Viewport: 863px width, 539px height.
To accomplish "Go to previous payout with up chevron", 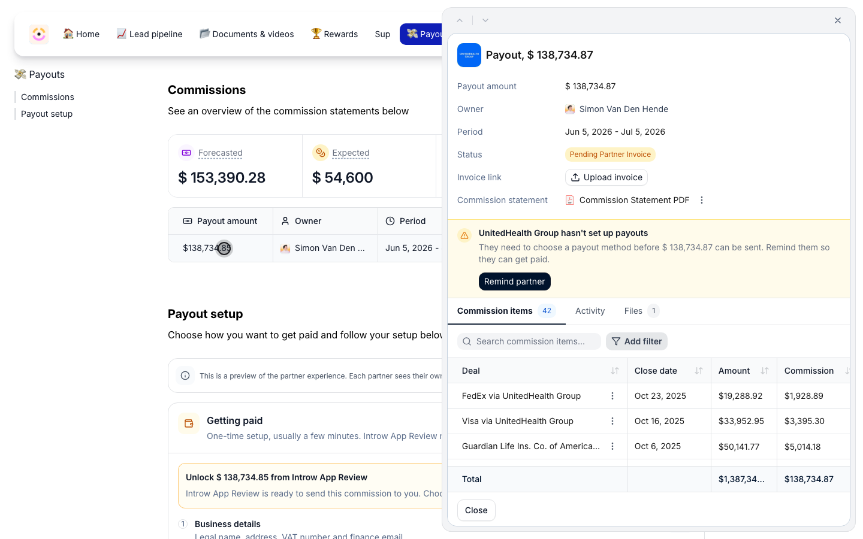I will [x=460, y=20].
